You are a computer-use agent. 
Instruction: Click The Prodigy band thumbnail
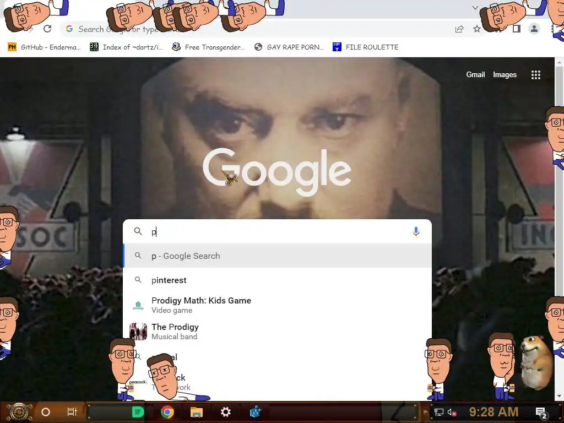[138, 331]
